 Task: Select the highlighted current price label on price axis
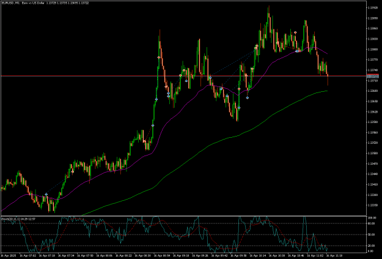(373, 77)
